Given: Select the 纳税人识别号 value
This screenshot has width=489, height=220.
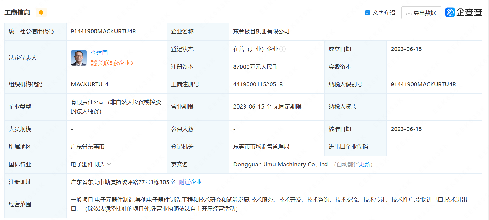Looking at the screenshot, I should coord(423,84).
